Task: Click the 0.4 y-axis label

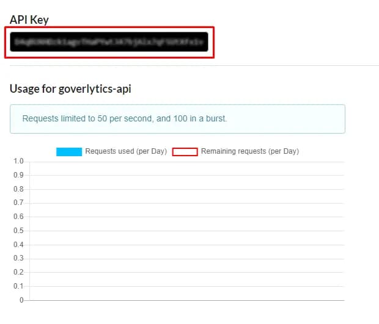Action: pyautogui.click(x=18, y=245)
